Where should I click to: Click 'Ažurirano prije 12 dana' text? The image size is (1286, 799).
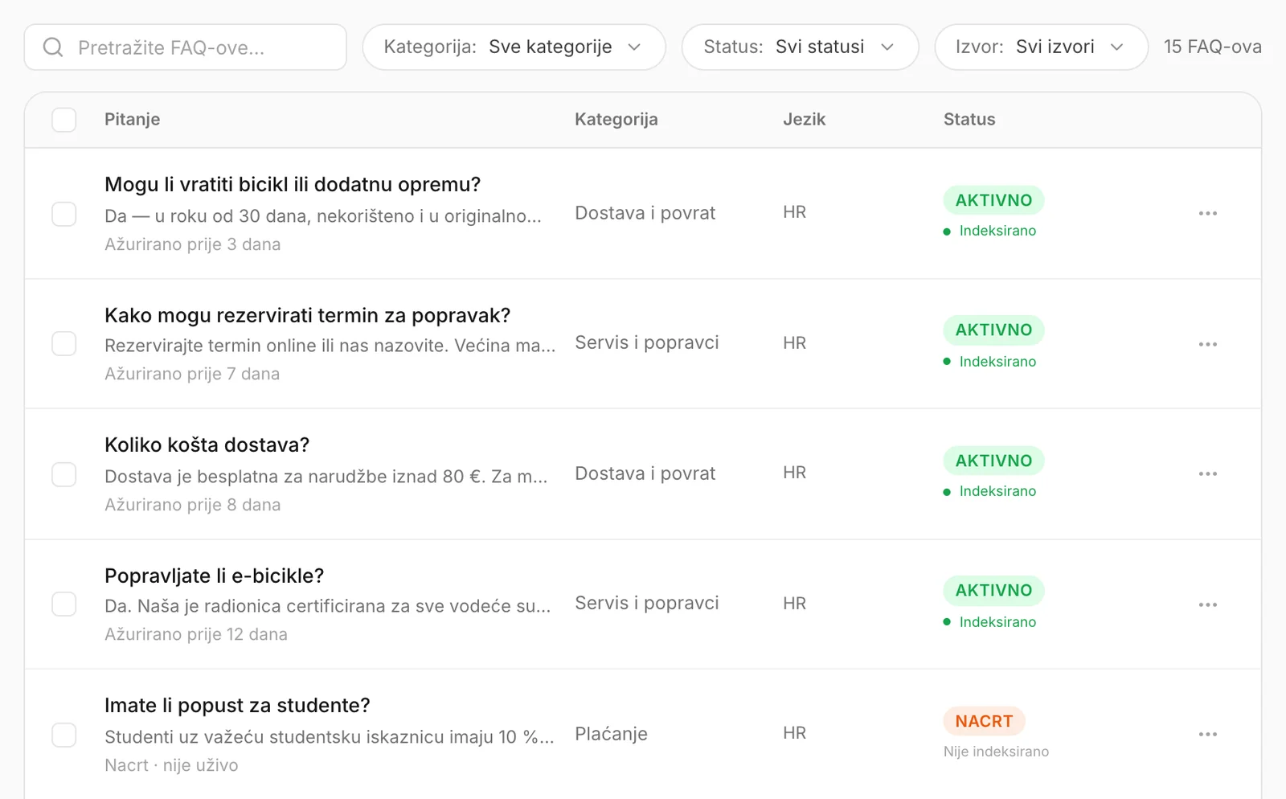click(196, 634)
